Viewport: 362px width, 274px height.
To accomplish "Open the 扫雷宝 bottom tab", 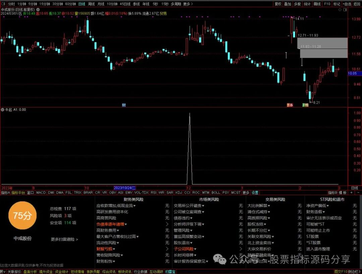I will tap(170, 272).
